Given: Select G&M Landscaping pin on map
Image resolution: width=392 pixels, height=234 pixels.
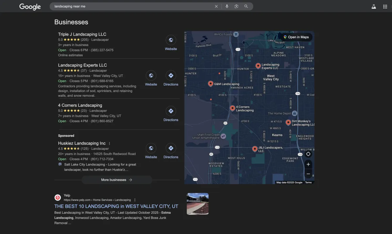Looking at the screenshot, I should [210, 84].
